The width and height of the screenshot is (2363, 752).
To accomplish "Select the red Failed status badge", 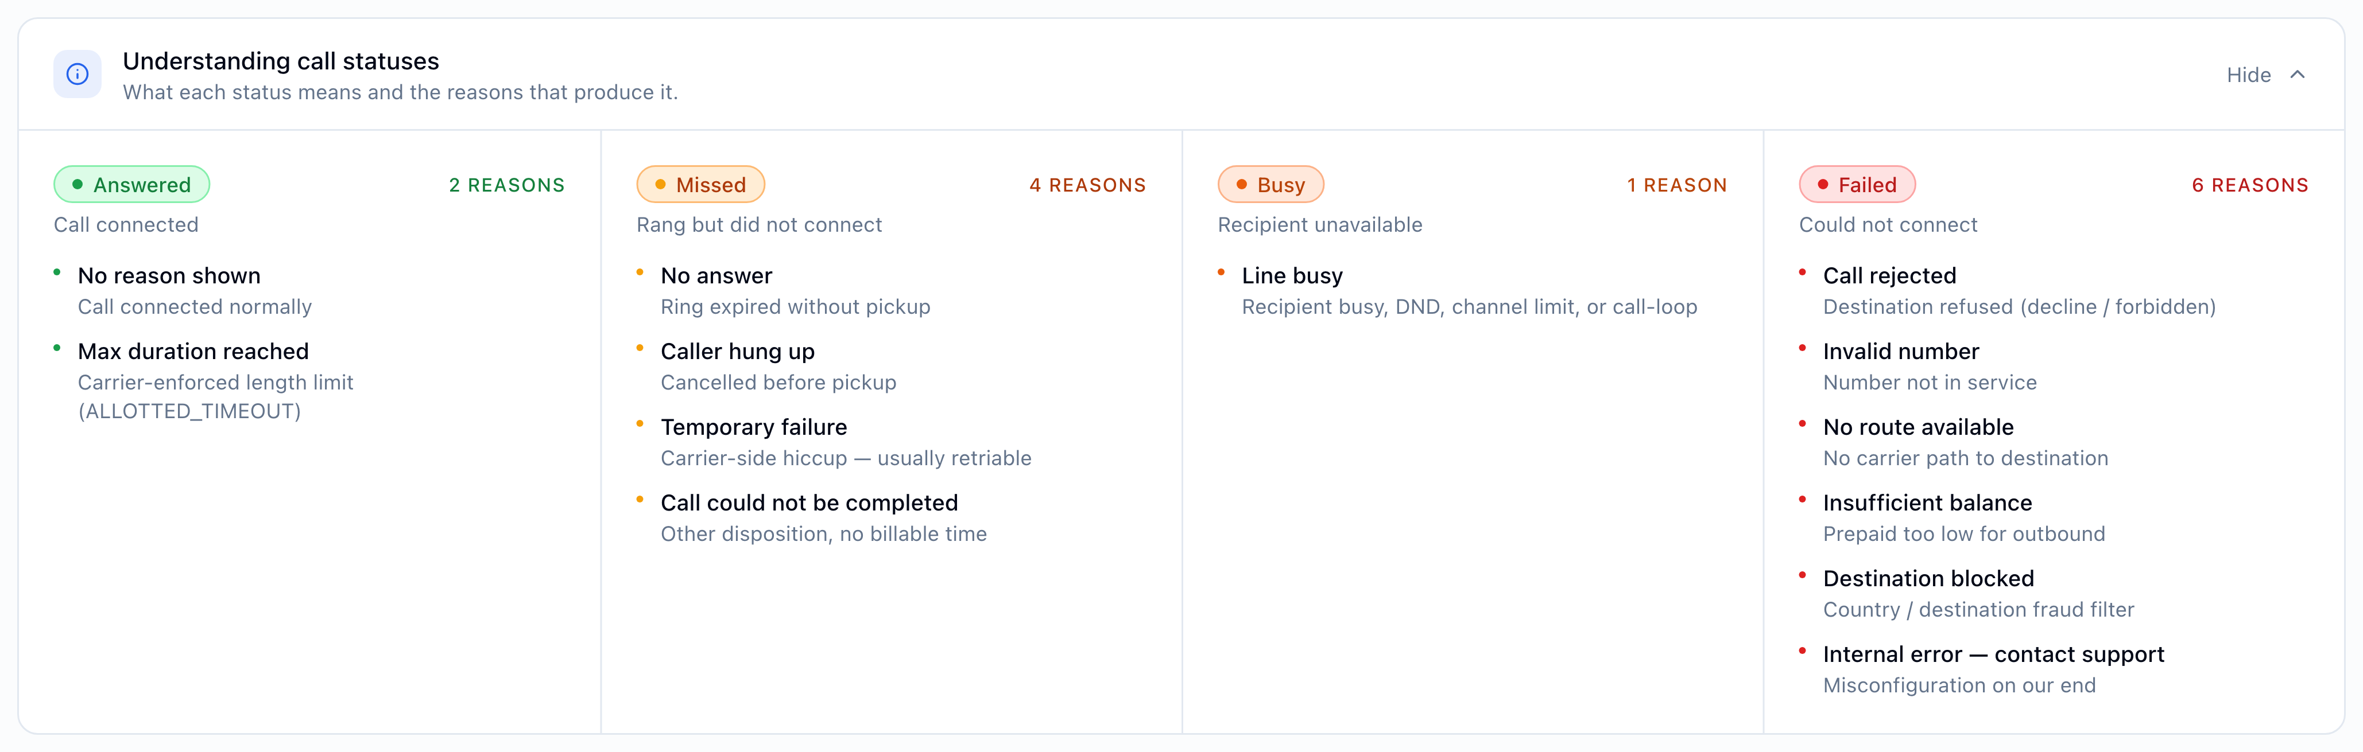I will click(x=1857, y=184).
